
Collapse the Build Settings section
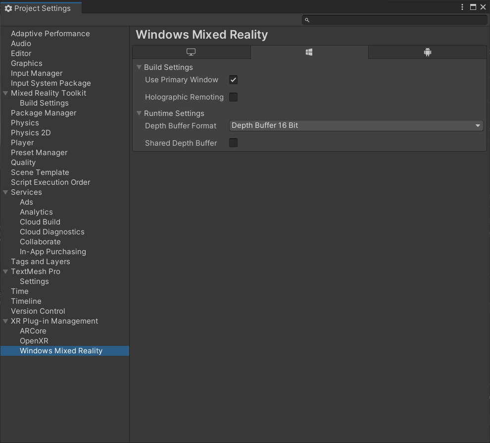pos(139,67)
